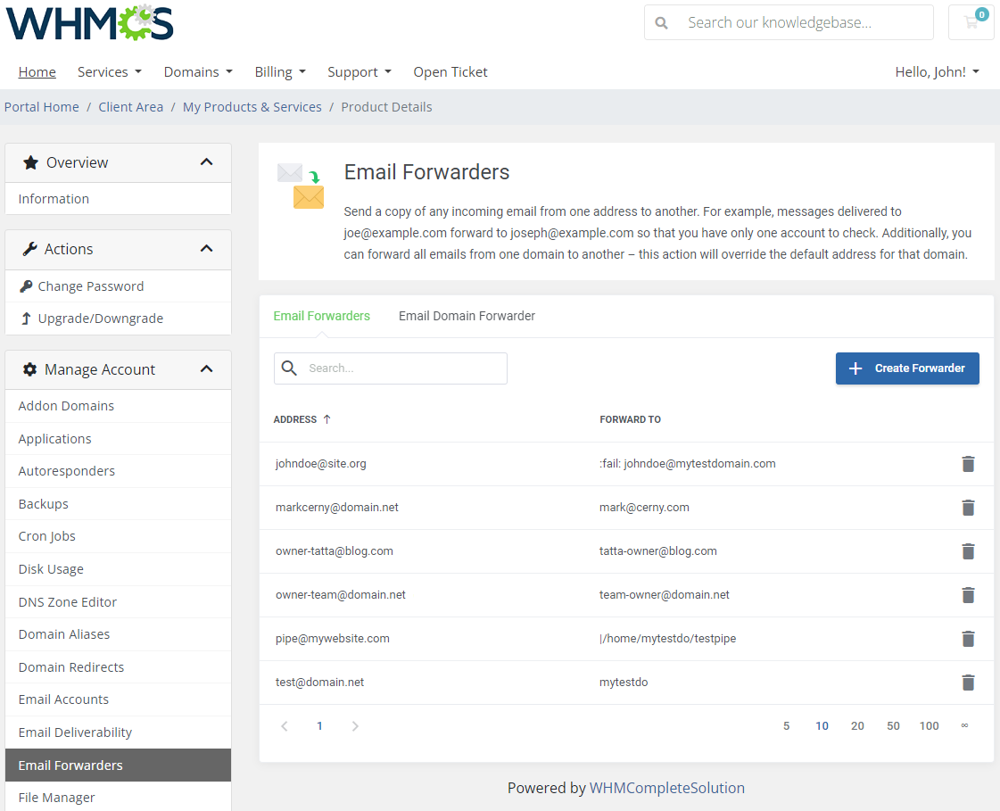Collapse the Actions panel
Screen dimensions: 1000x811
[x=206, y=249]
